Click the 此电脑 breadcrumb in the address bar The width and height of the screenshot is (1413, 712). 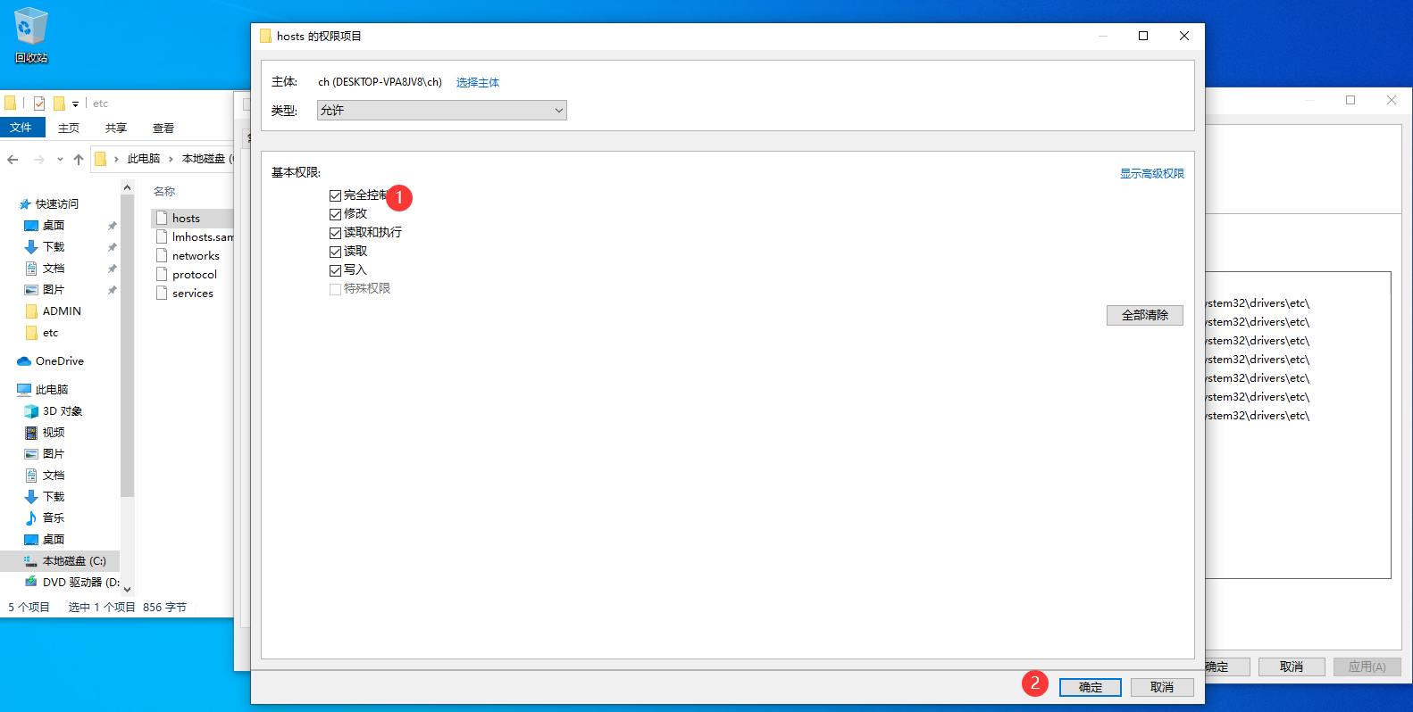143,159
